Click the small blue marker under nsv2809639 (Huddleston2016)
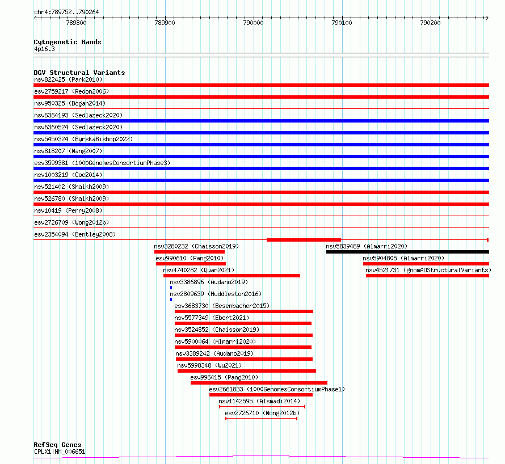Screen dimensions: 505x464 (171, 300)
